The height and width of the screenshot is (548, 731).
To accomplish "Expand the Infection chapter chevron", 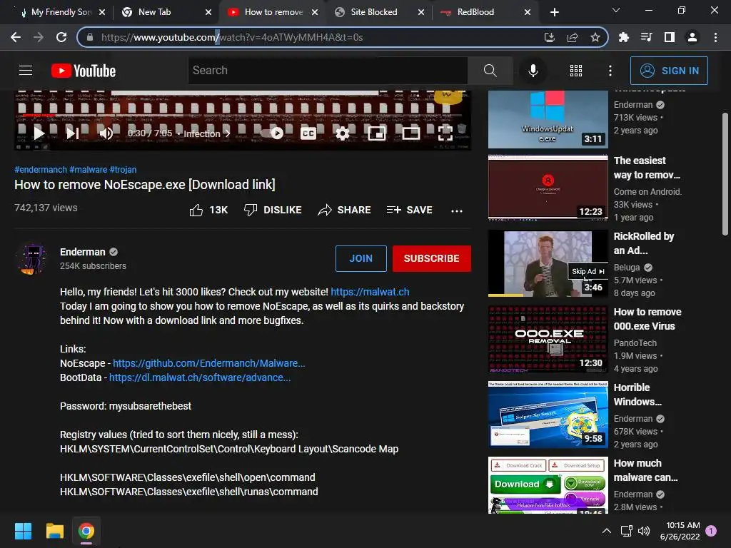I will [x=228, y=133].
